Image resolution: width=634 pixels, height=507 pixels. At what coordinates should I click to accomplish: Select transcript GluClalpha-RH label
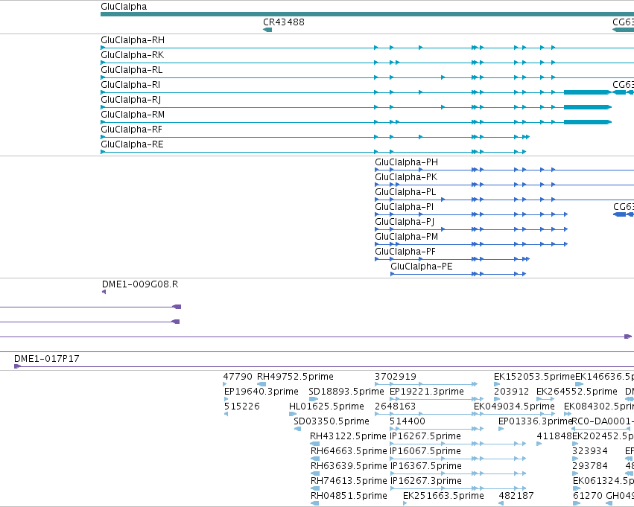pos(133,40)
